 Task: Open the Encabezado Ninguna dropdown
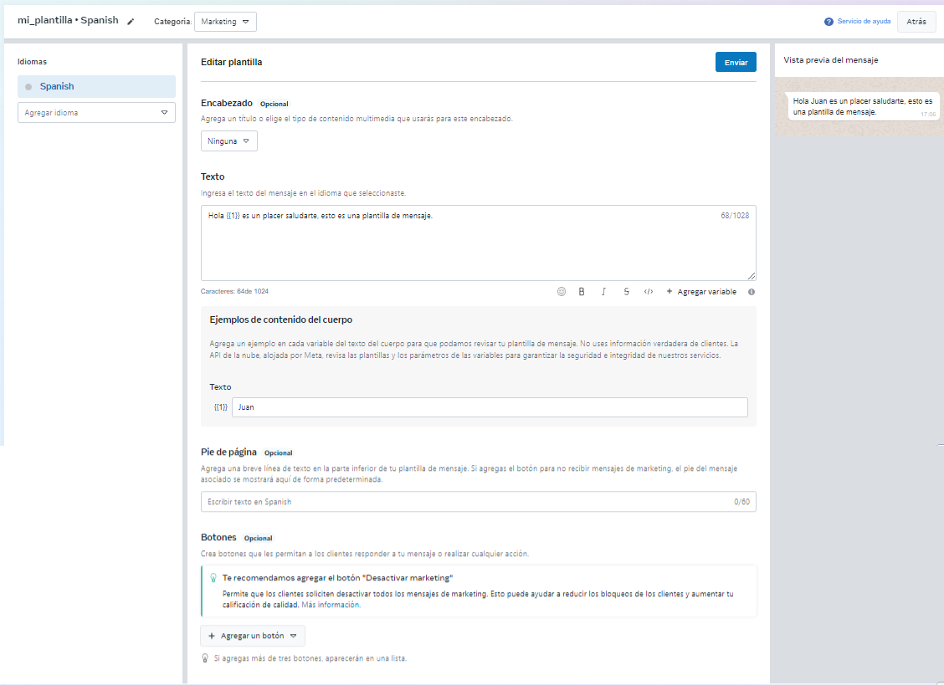click(228, 141)
